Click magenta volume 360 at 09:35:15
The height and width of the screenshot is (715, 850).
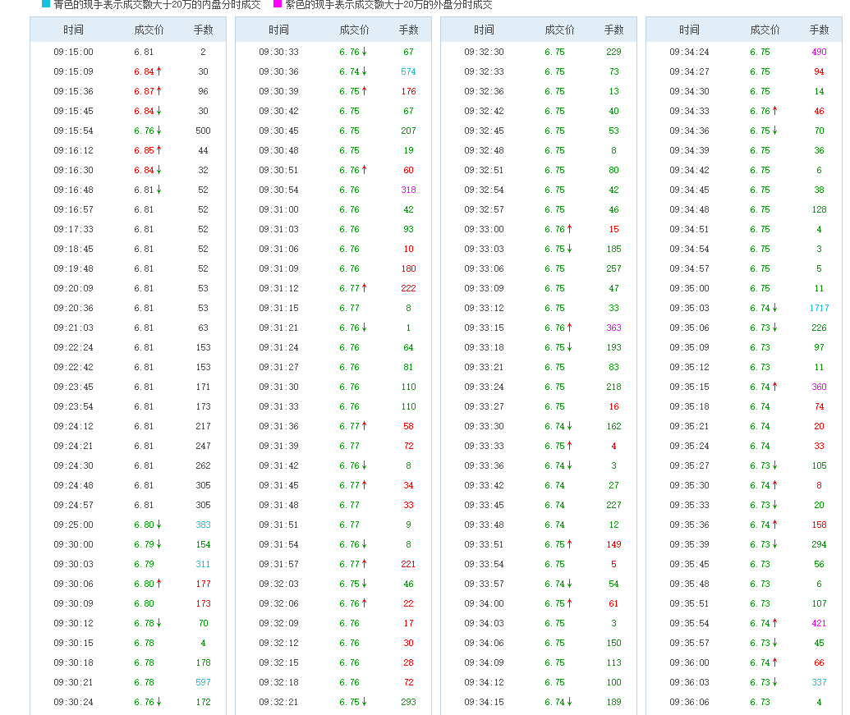(819, 387)
